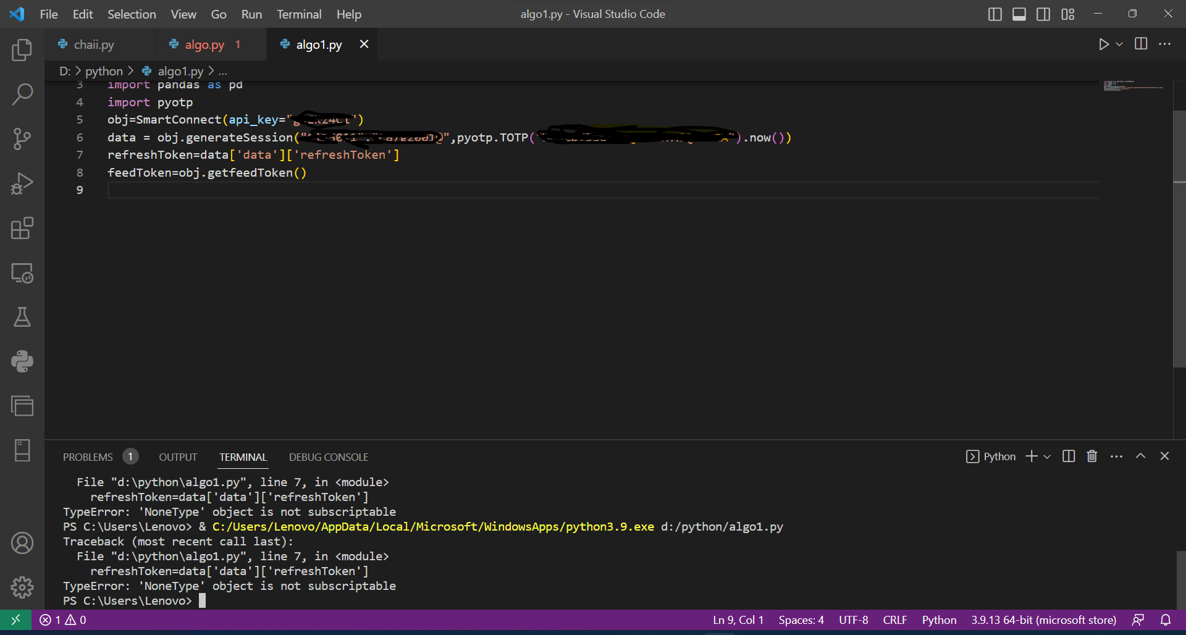Open the Help menu
The image size is (1186, 635).
click(349, 14)
